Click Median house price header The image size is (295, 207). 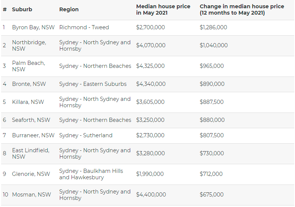163,9
